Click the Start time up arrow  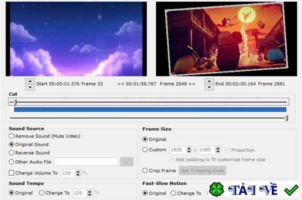(30, 81)
